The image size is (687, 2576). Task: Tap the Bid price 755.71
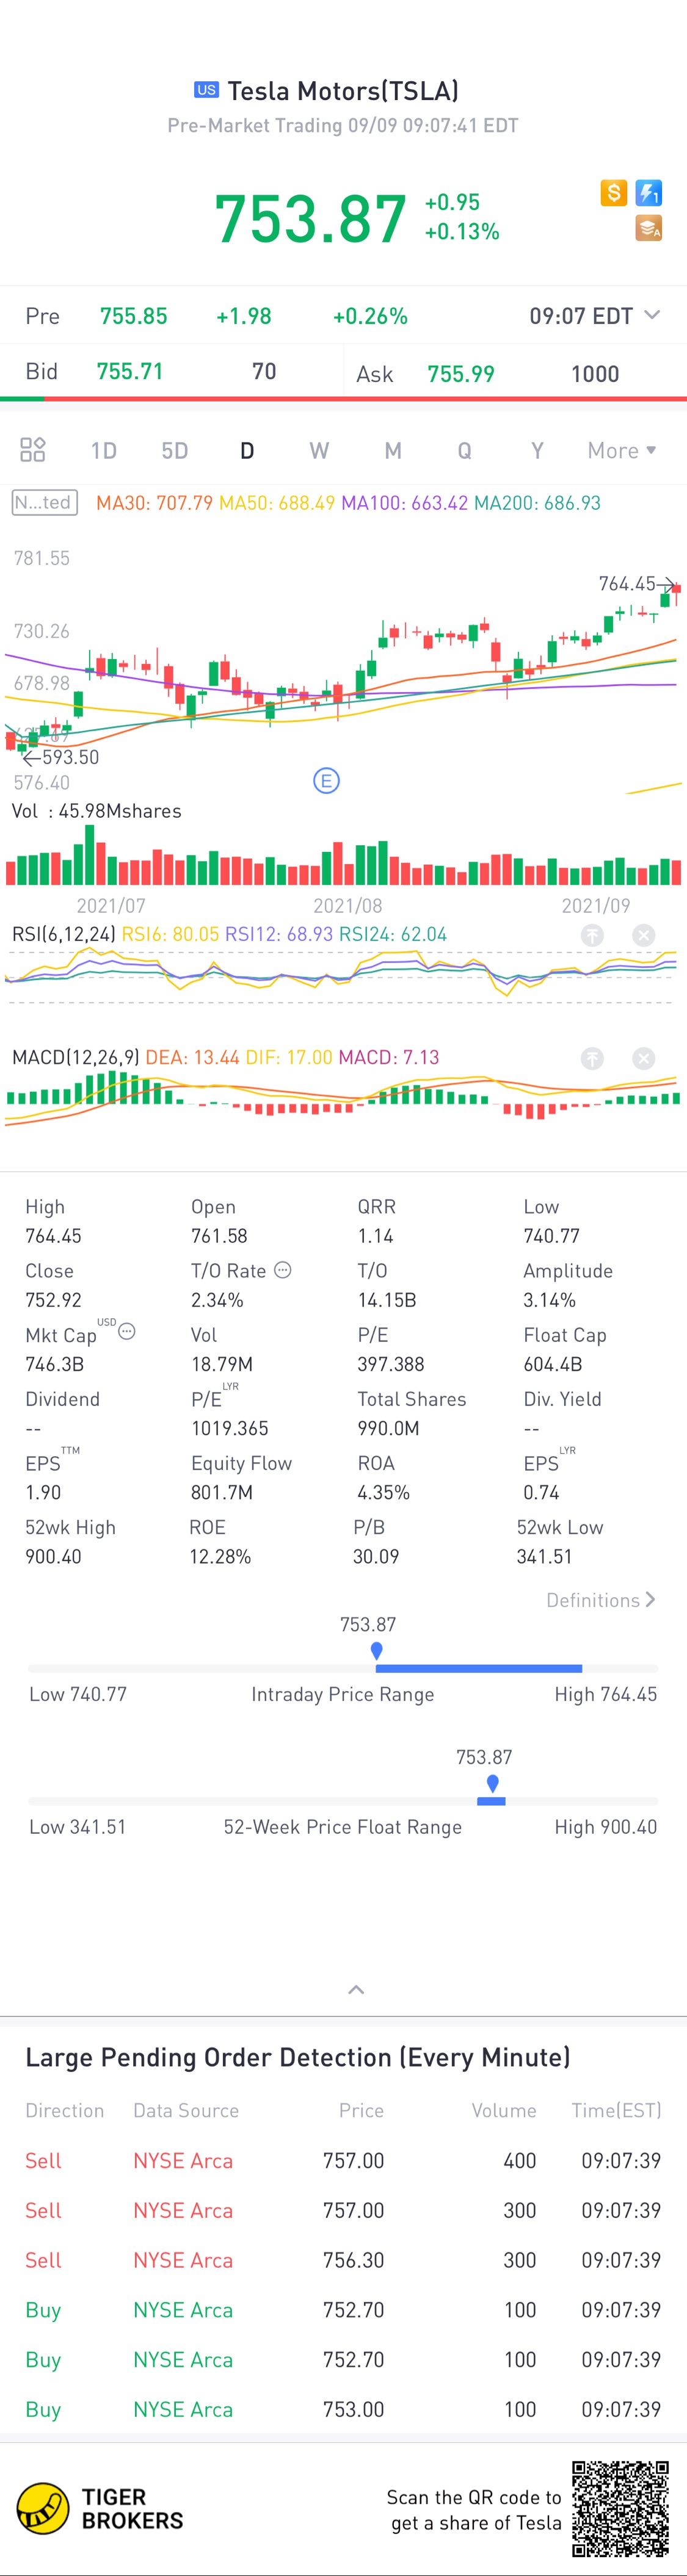pyautogui.click(x=130, y=372)
